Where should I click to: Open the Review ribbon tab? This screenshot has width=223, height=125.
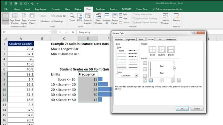[78, 9]
